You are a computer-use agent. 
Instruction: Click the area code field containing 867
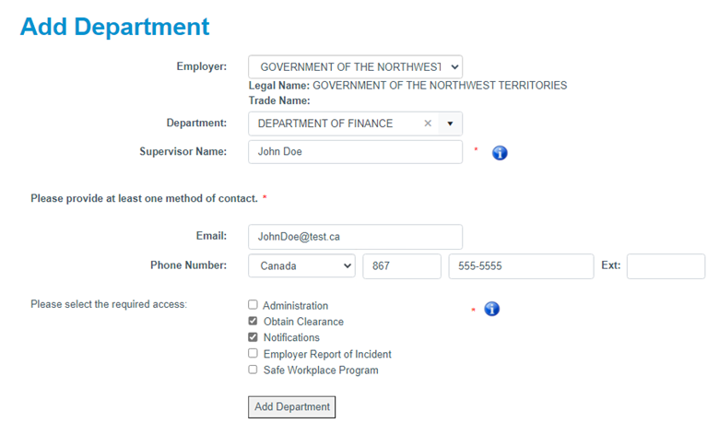tap(402, 265)
